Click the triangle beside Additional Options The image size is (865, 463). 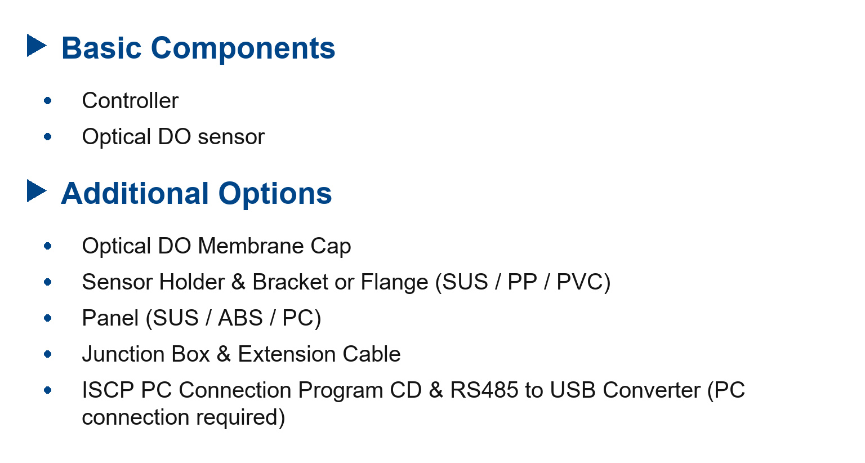pos(37,191)
